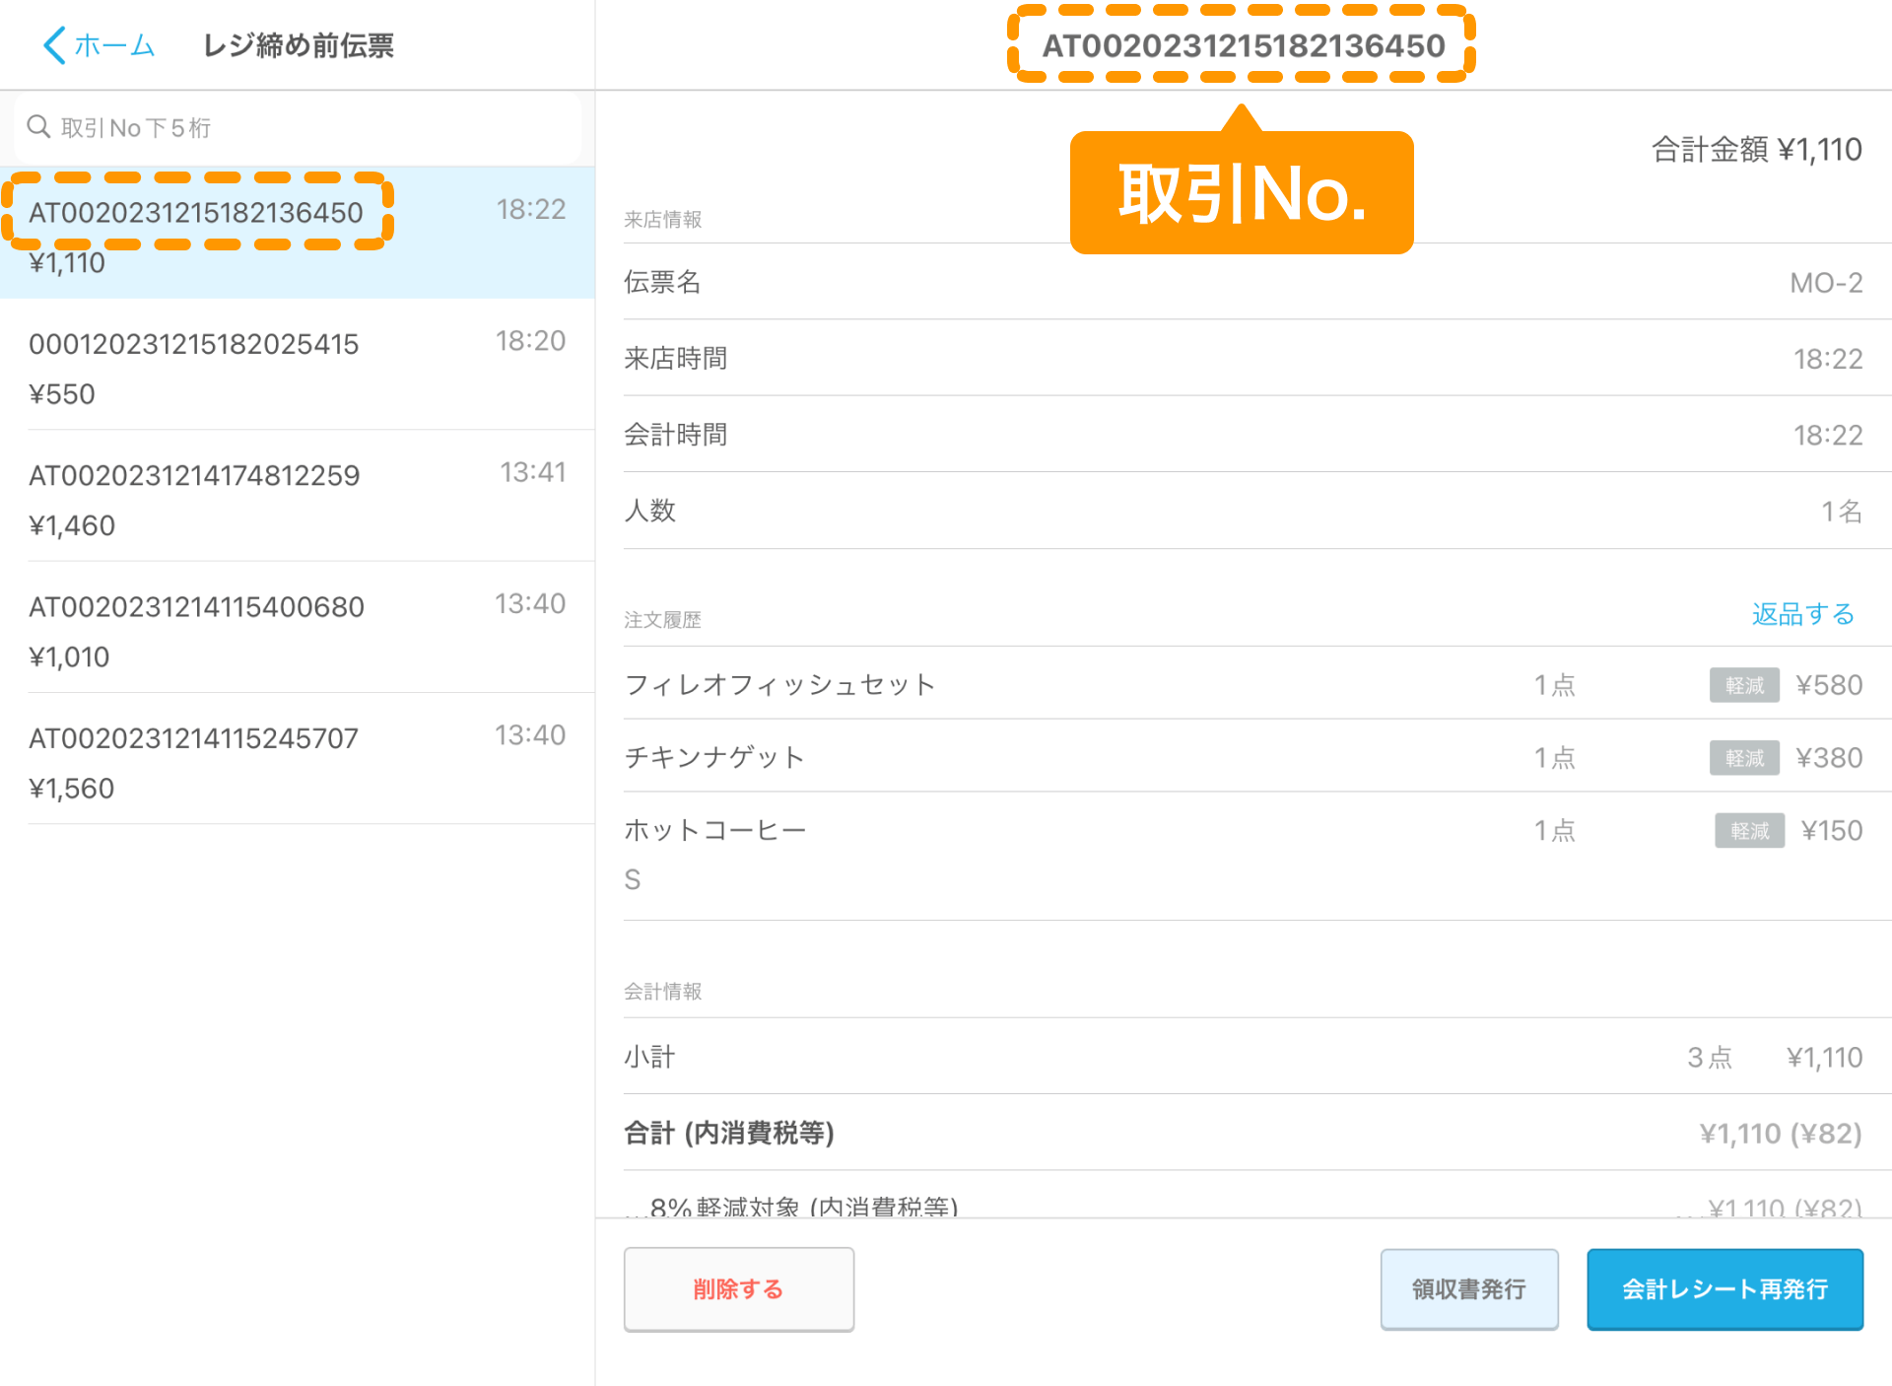Tap the 軽減 badge on ホットコーヒー
Image resolution: width=1892 pixels, height=1386 pixels.
point(1749,831)
